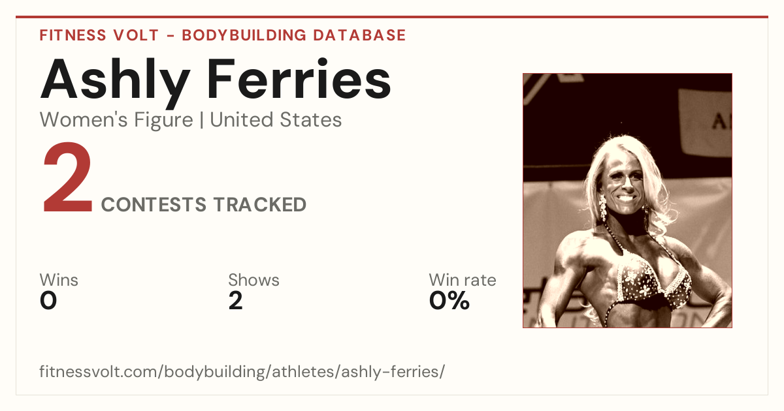Select the Wins stat label
This screenshot has height=411, width=784.
[59, 281]
